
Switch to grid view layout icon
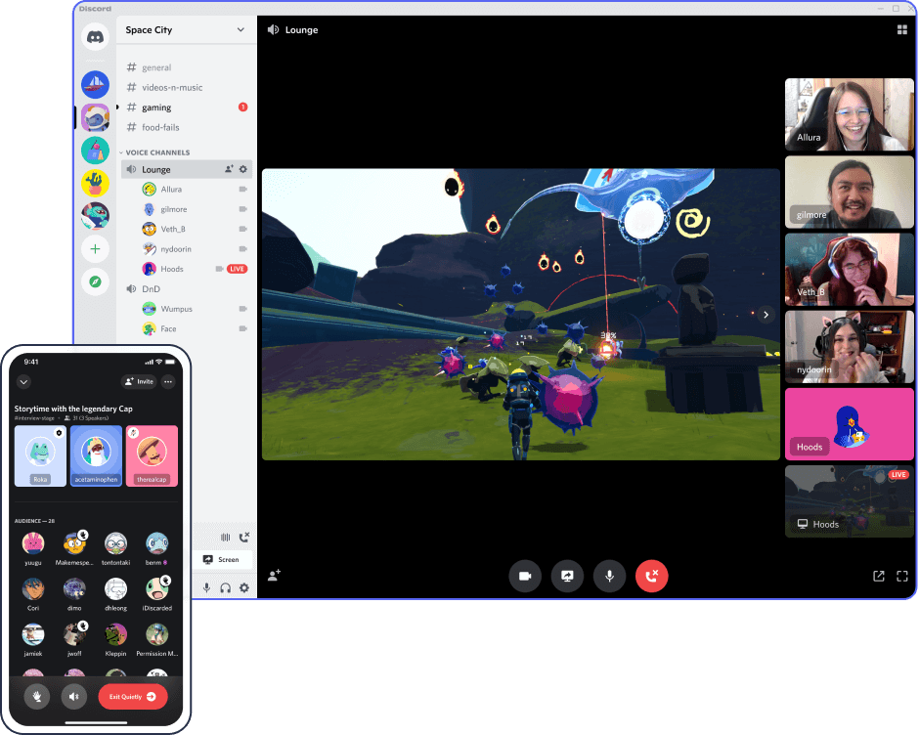click(x=901, y=30)
